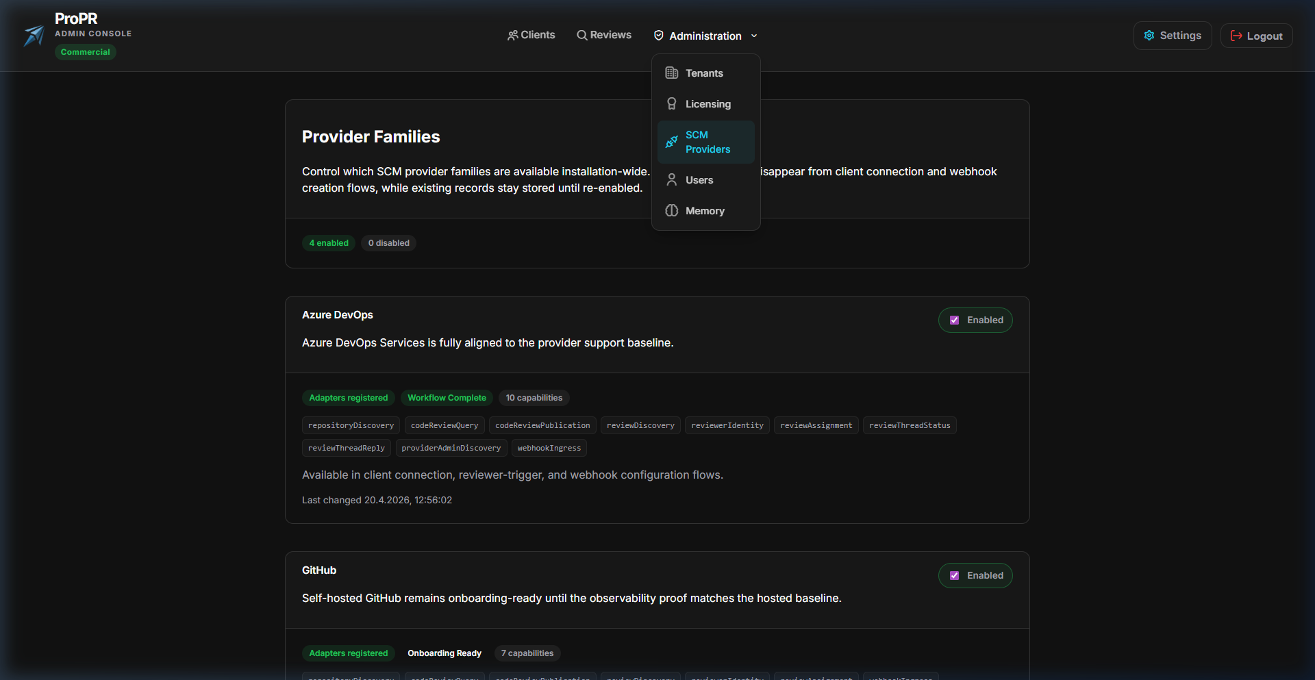Click the Licensing badge icon
This screenshot has height=680, width=1315.
click(x=672, y=104)
